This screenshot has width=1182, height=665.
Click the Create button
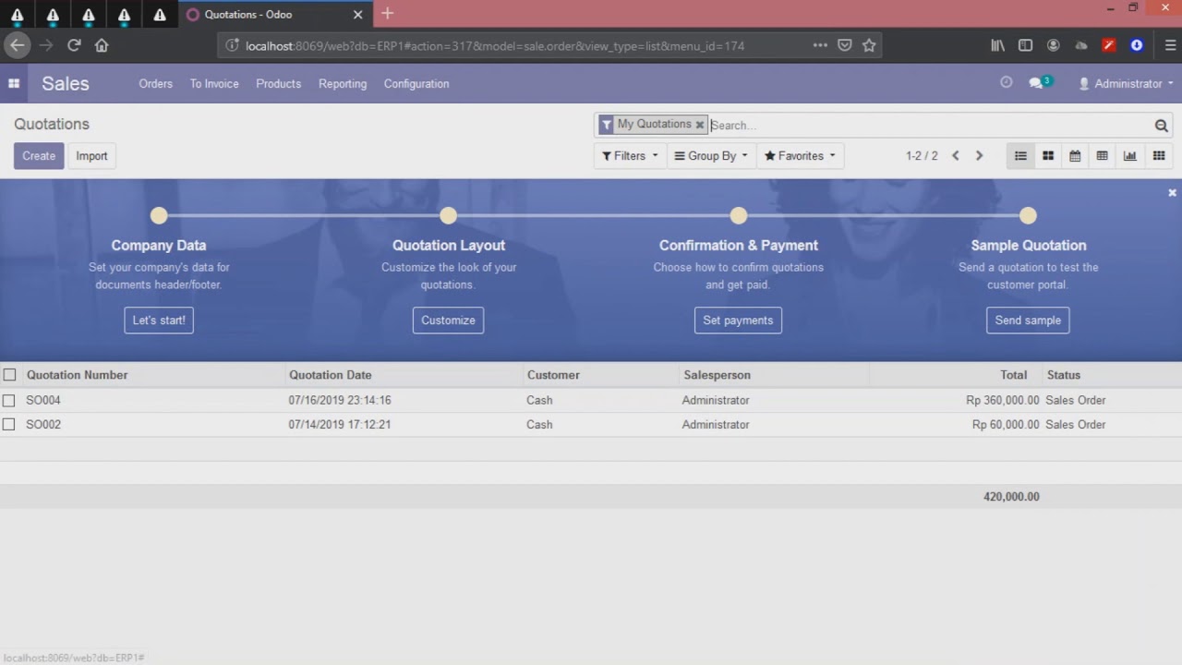point(39,156)
